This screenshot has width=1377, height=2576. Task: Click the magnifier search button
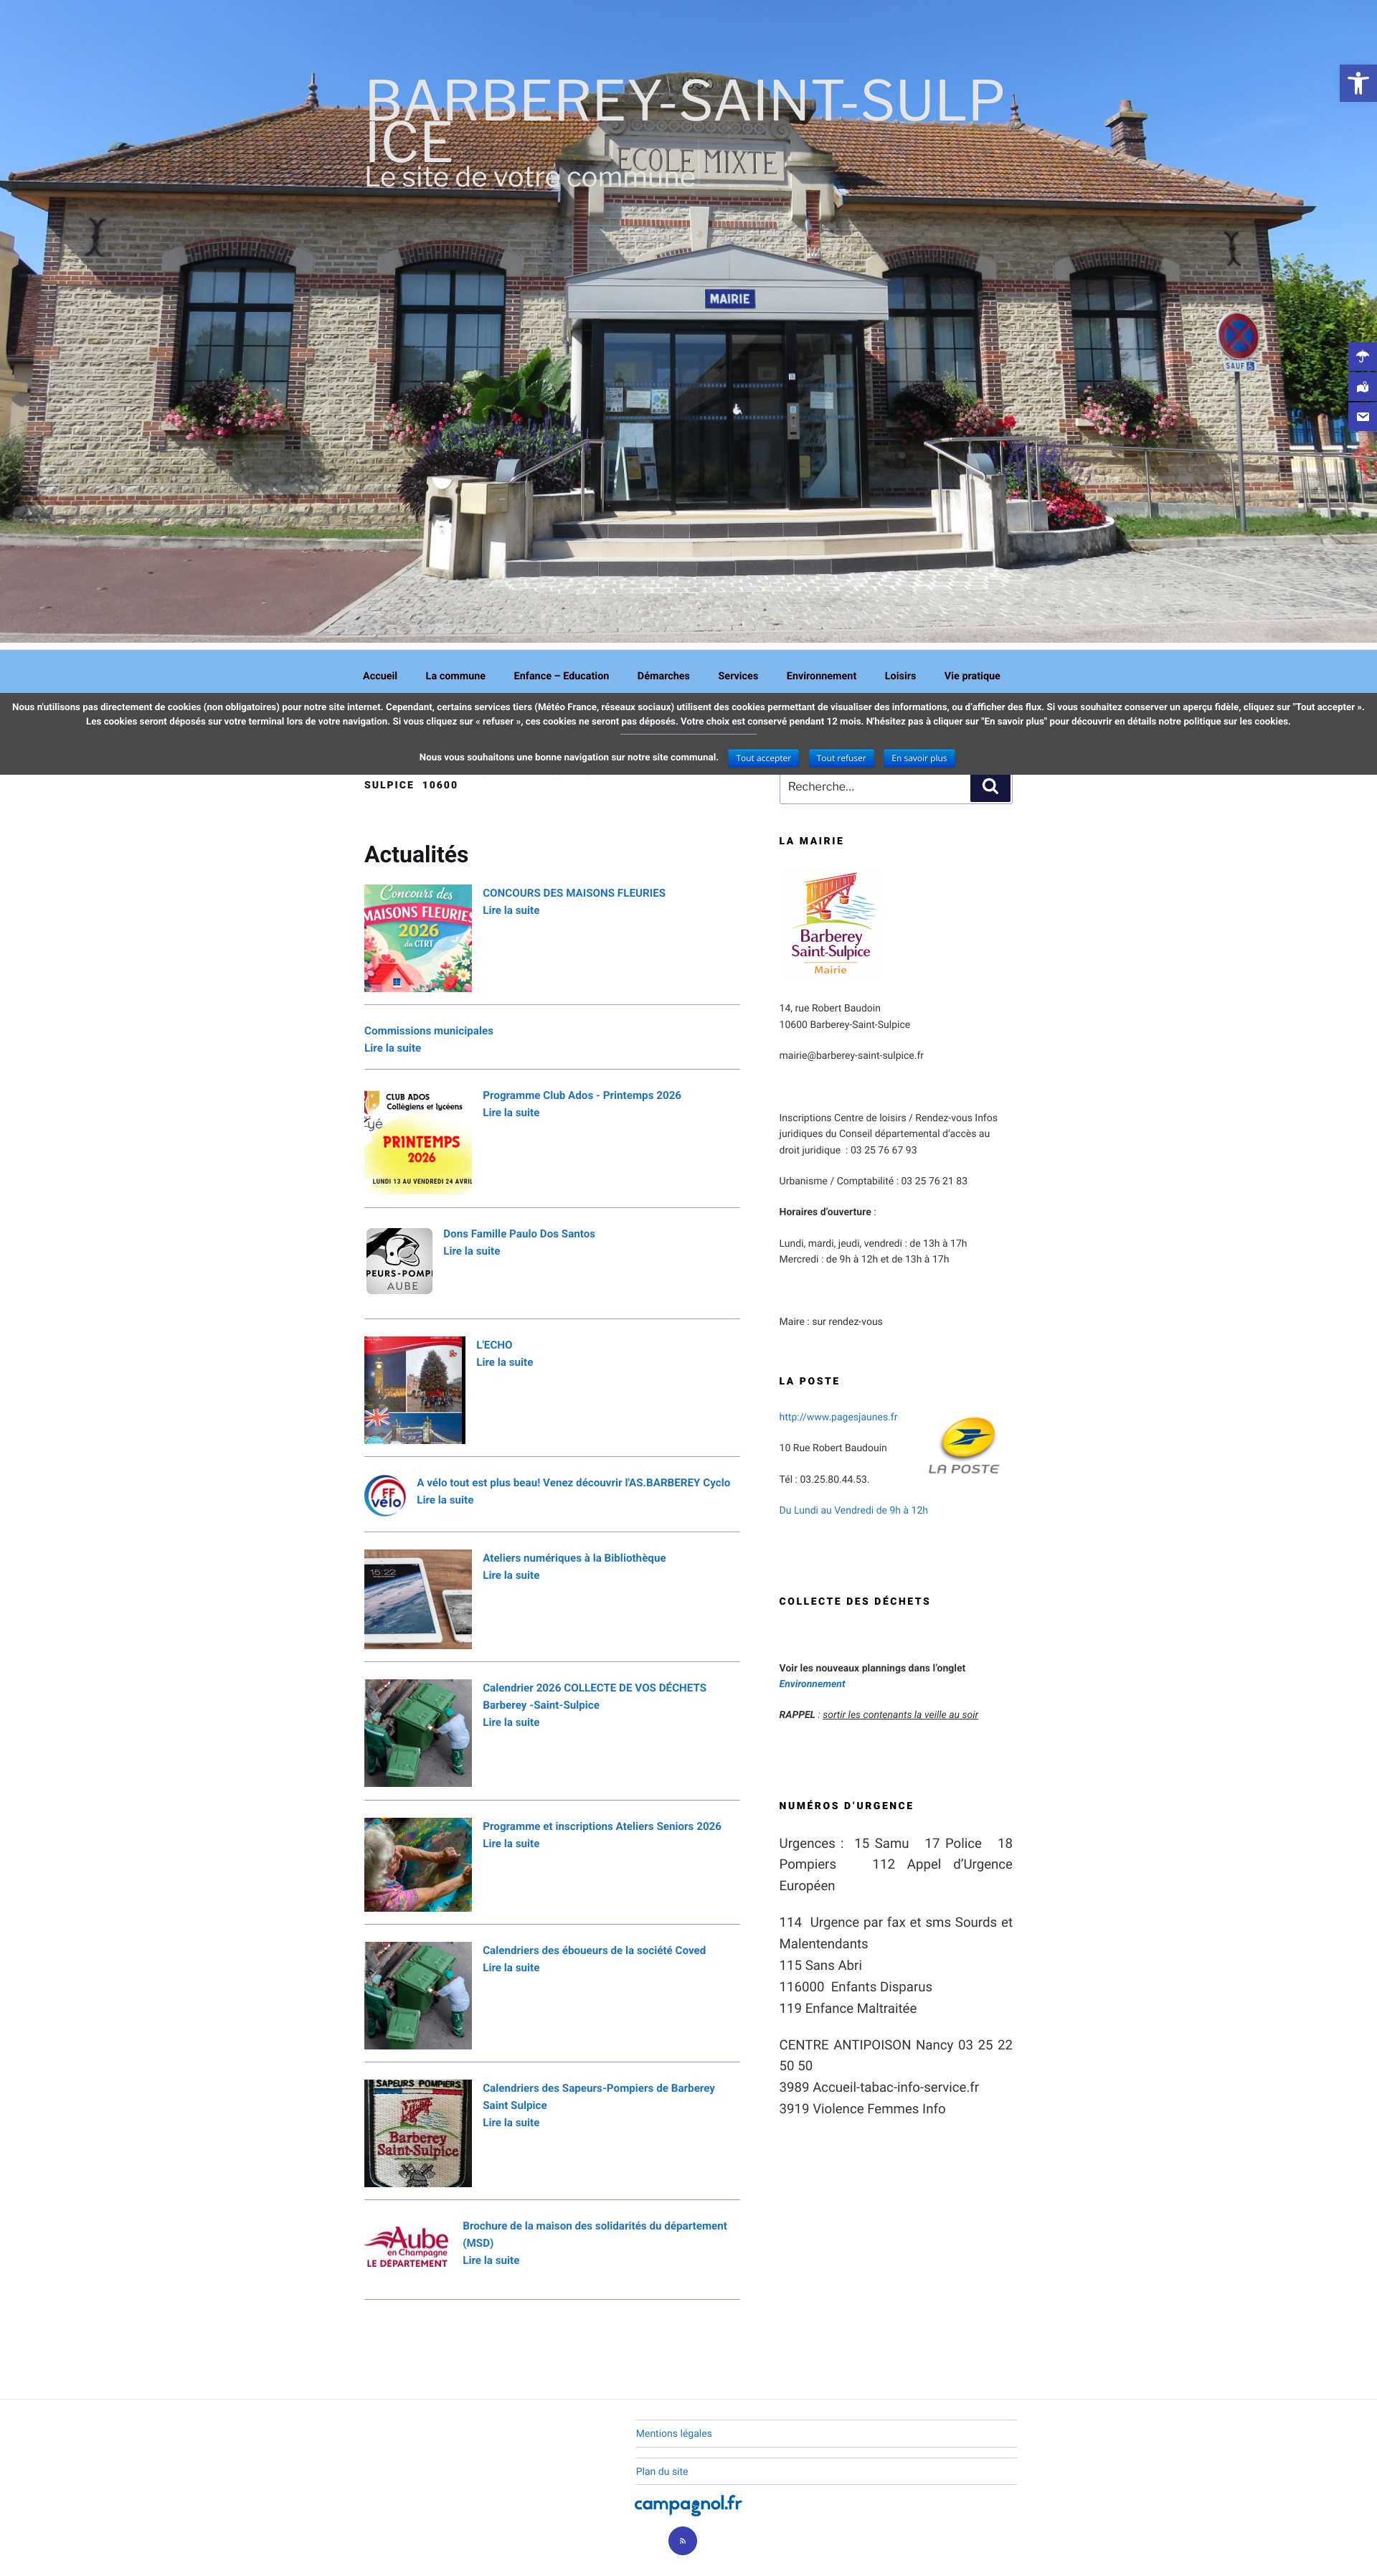tap(990, 786)
